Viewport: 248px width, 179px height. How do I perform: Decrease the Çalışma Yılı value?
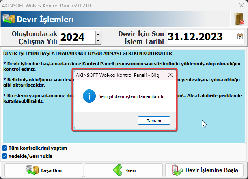[98, 40]
